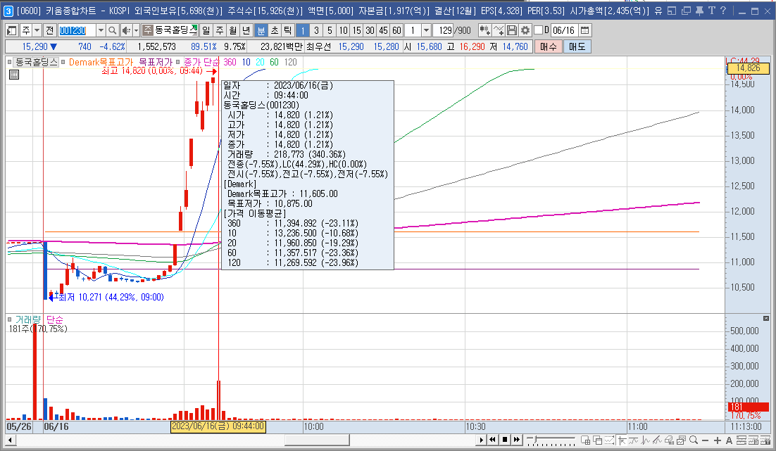Click the 매도 sell button
Viewport: 776px width, 451px height.
tap(577, 46)
